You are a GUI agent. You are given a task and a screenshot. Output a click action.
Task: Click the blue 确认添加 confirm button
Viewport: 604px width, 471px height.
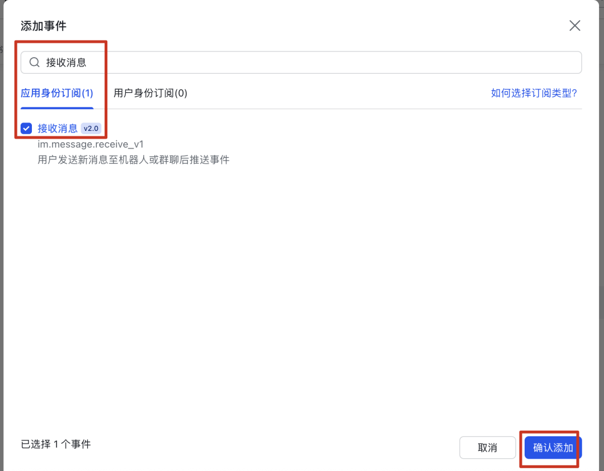coord(552,448)
